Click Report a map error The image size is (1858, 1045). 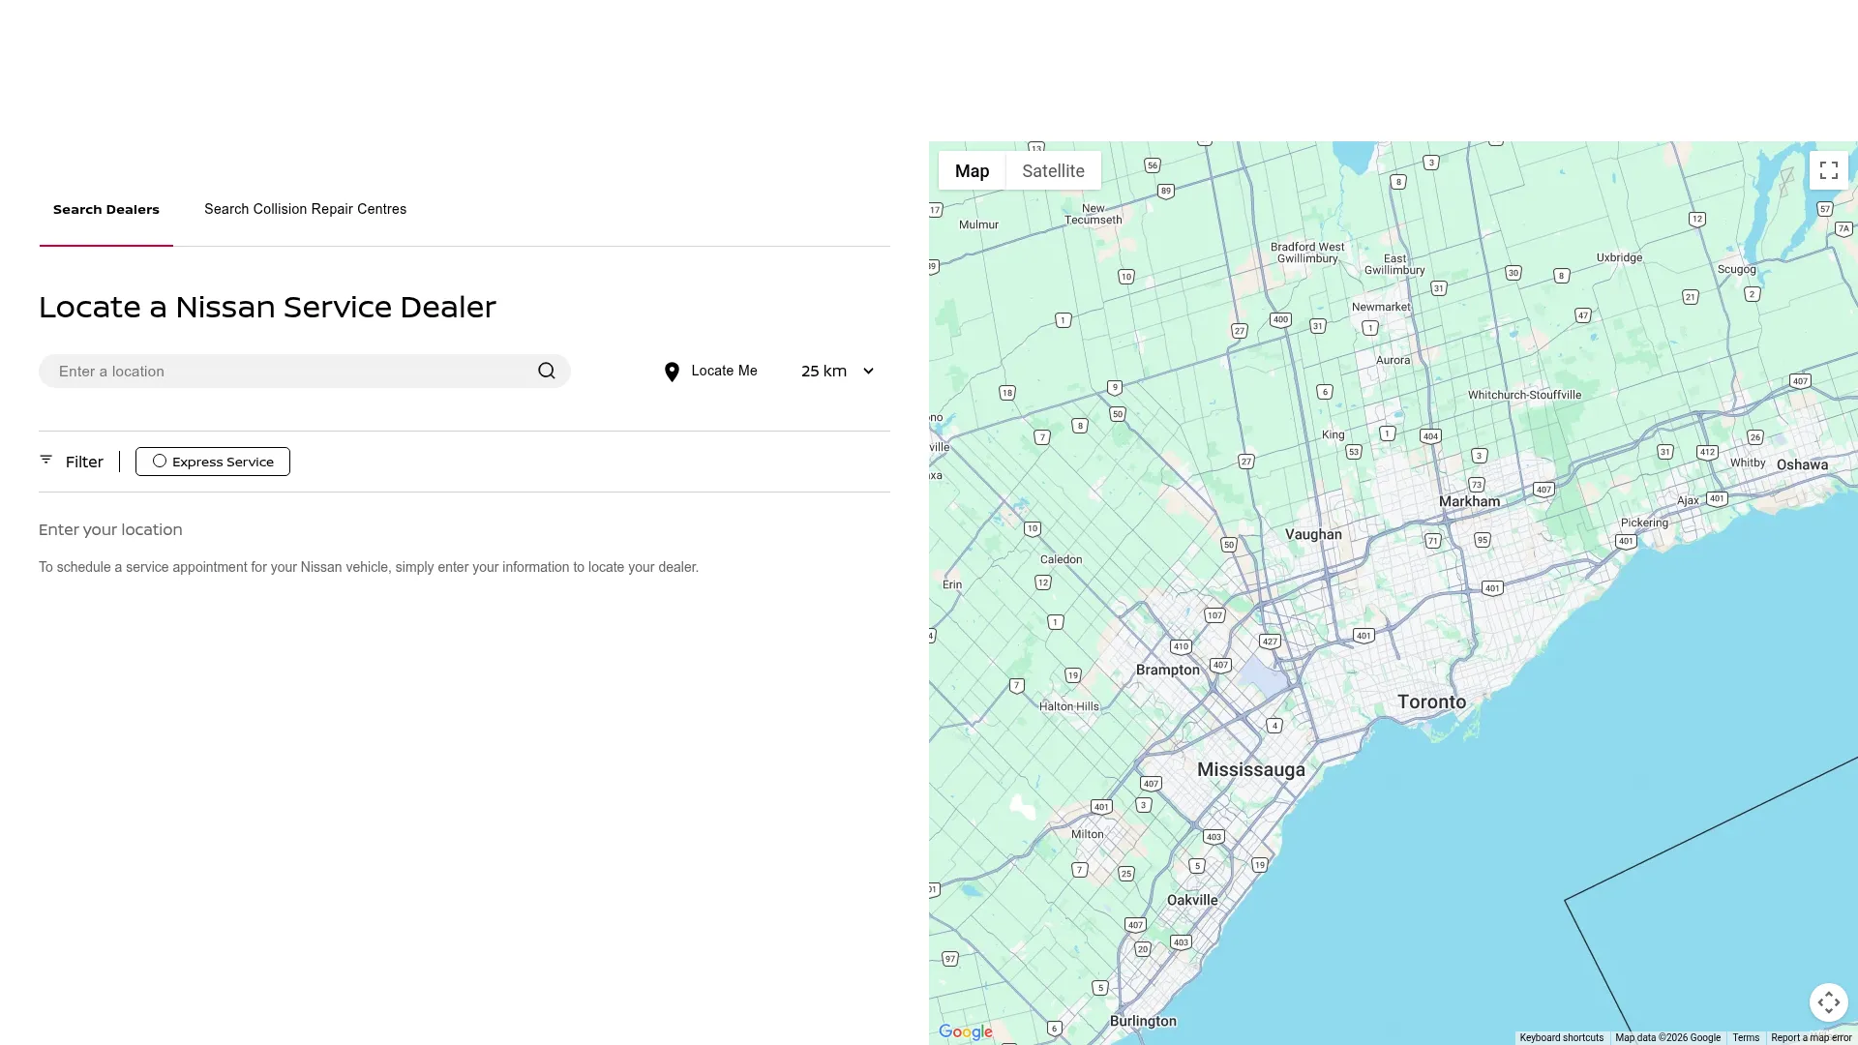[1811, 1037]
